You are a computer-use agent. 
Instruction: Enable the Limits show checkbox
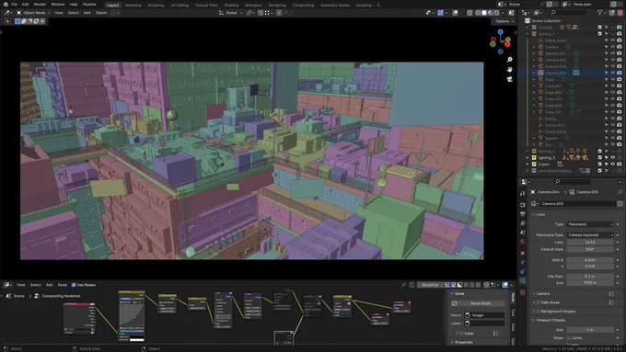pos(569,338)
